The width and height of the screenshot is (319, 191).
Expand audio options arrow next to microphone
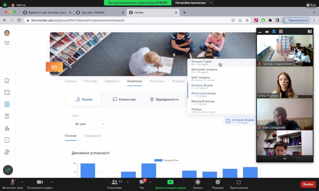point(22,182)
